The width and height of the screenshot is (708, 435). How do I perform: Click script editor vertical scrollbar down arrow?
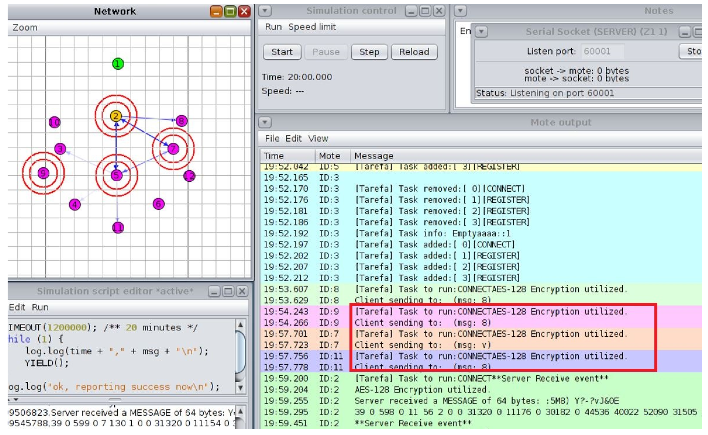[240, 388]
